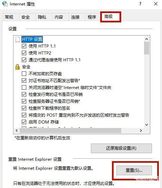Switch to the 连接 tab

tap(75, 17)
